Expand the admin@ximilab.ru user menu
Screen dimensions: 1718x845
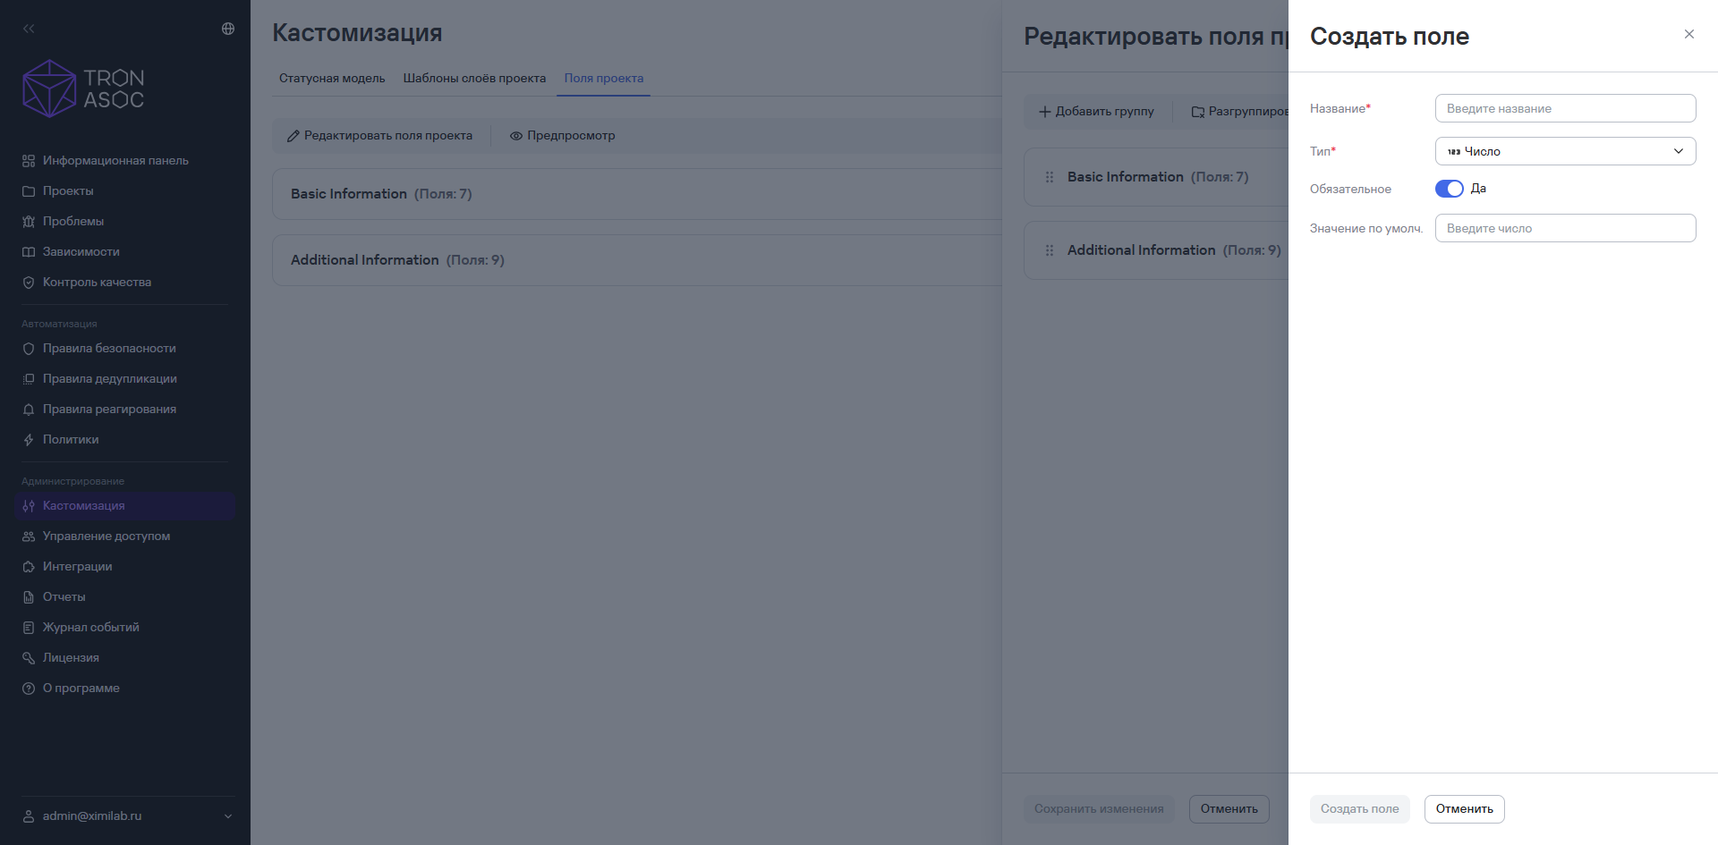(128, 816)
